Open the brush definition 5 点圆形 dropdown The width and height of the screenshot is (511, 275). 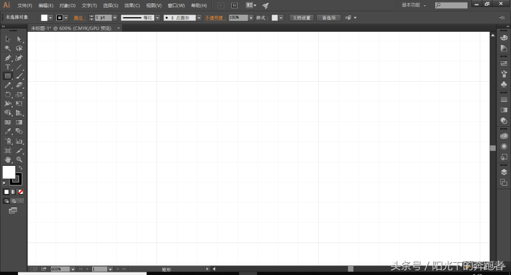point(199,18)
